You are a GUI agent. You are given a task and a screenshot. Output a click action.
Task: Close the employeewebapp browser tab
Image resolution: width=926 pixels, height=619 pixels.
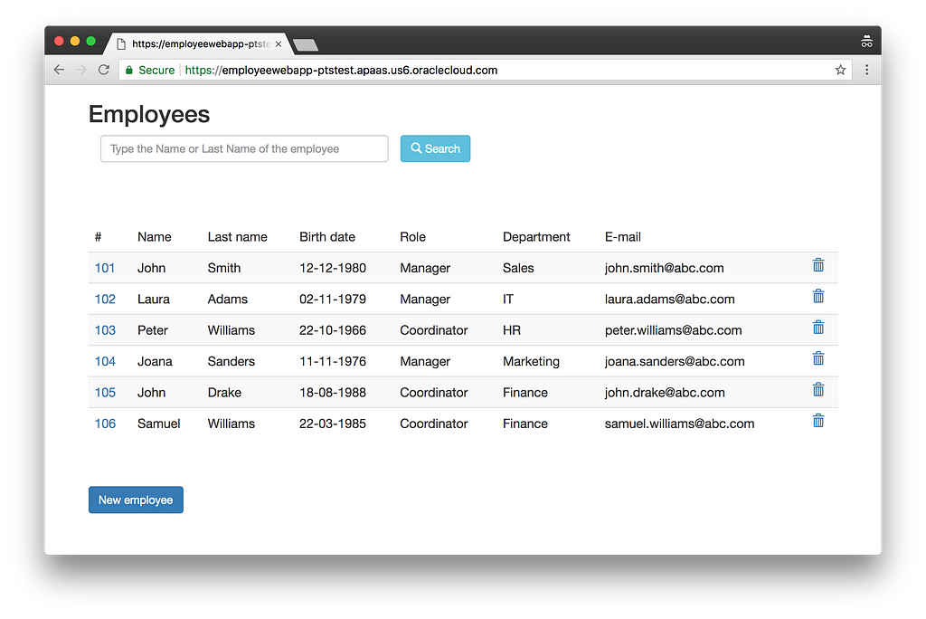coord(279,43)
